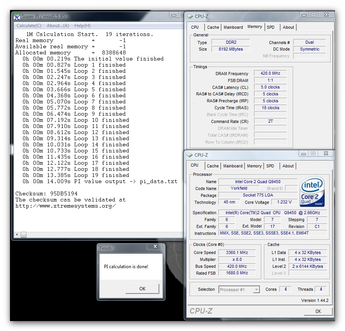Click the 1680.0 MHz Rated FSB value
The image size is (345, 331).
coord(237,273)
